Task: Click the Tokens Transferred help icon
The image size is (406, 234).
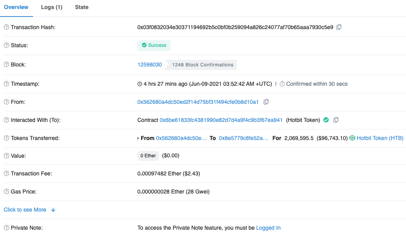Action: tap(6, 138)
